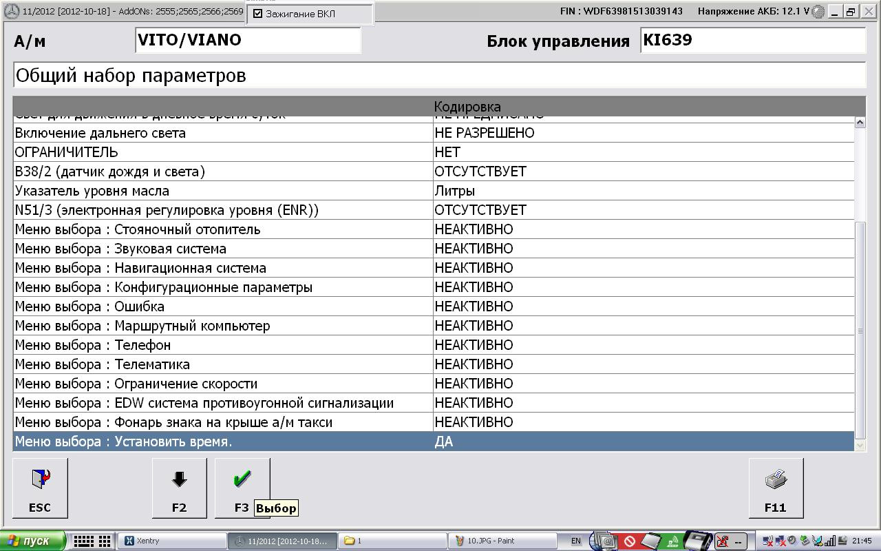Click the battery voltage round indicator icon
The height and width of the screenshot is (551, 881).
pos(818,12)
